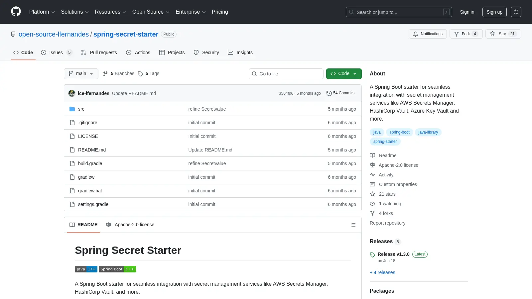
Task: Click the src folder icon
Action: (72, 109)
